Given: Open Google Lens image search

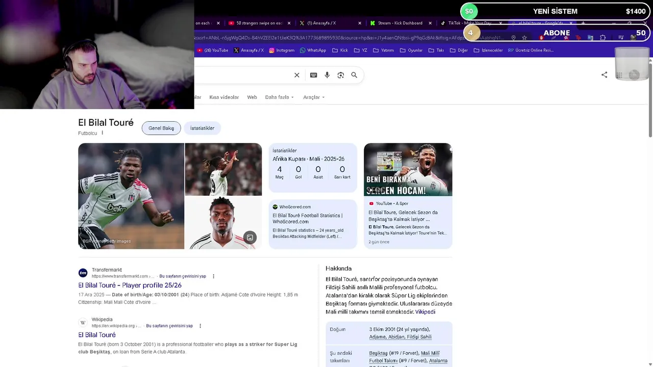Looking at the screenshot, I should [341, 75].
